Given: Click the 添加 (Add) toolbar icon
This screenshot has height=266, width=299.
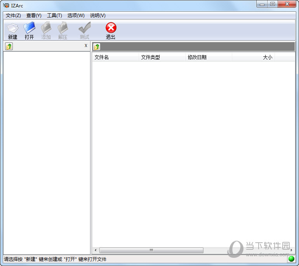Looking at the screenshot, I should [46, 28].
